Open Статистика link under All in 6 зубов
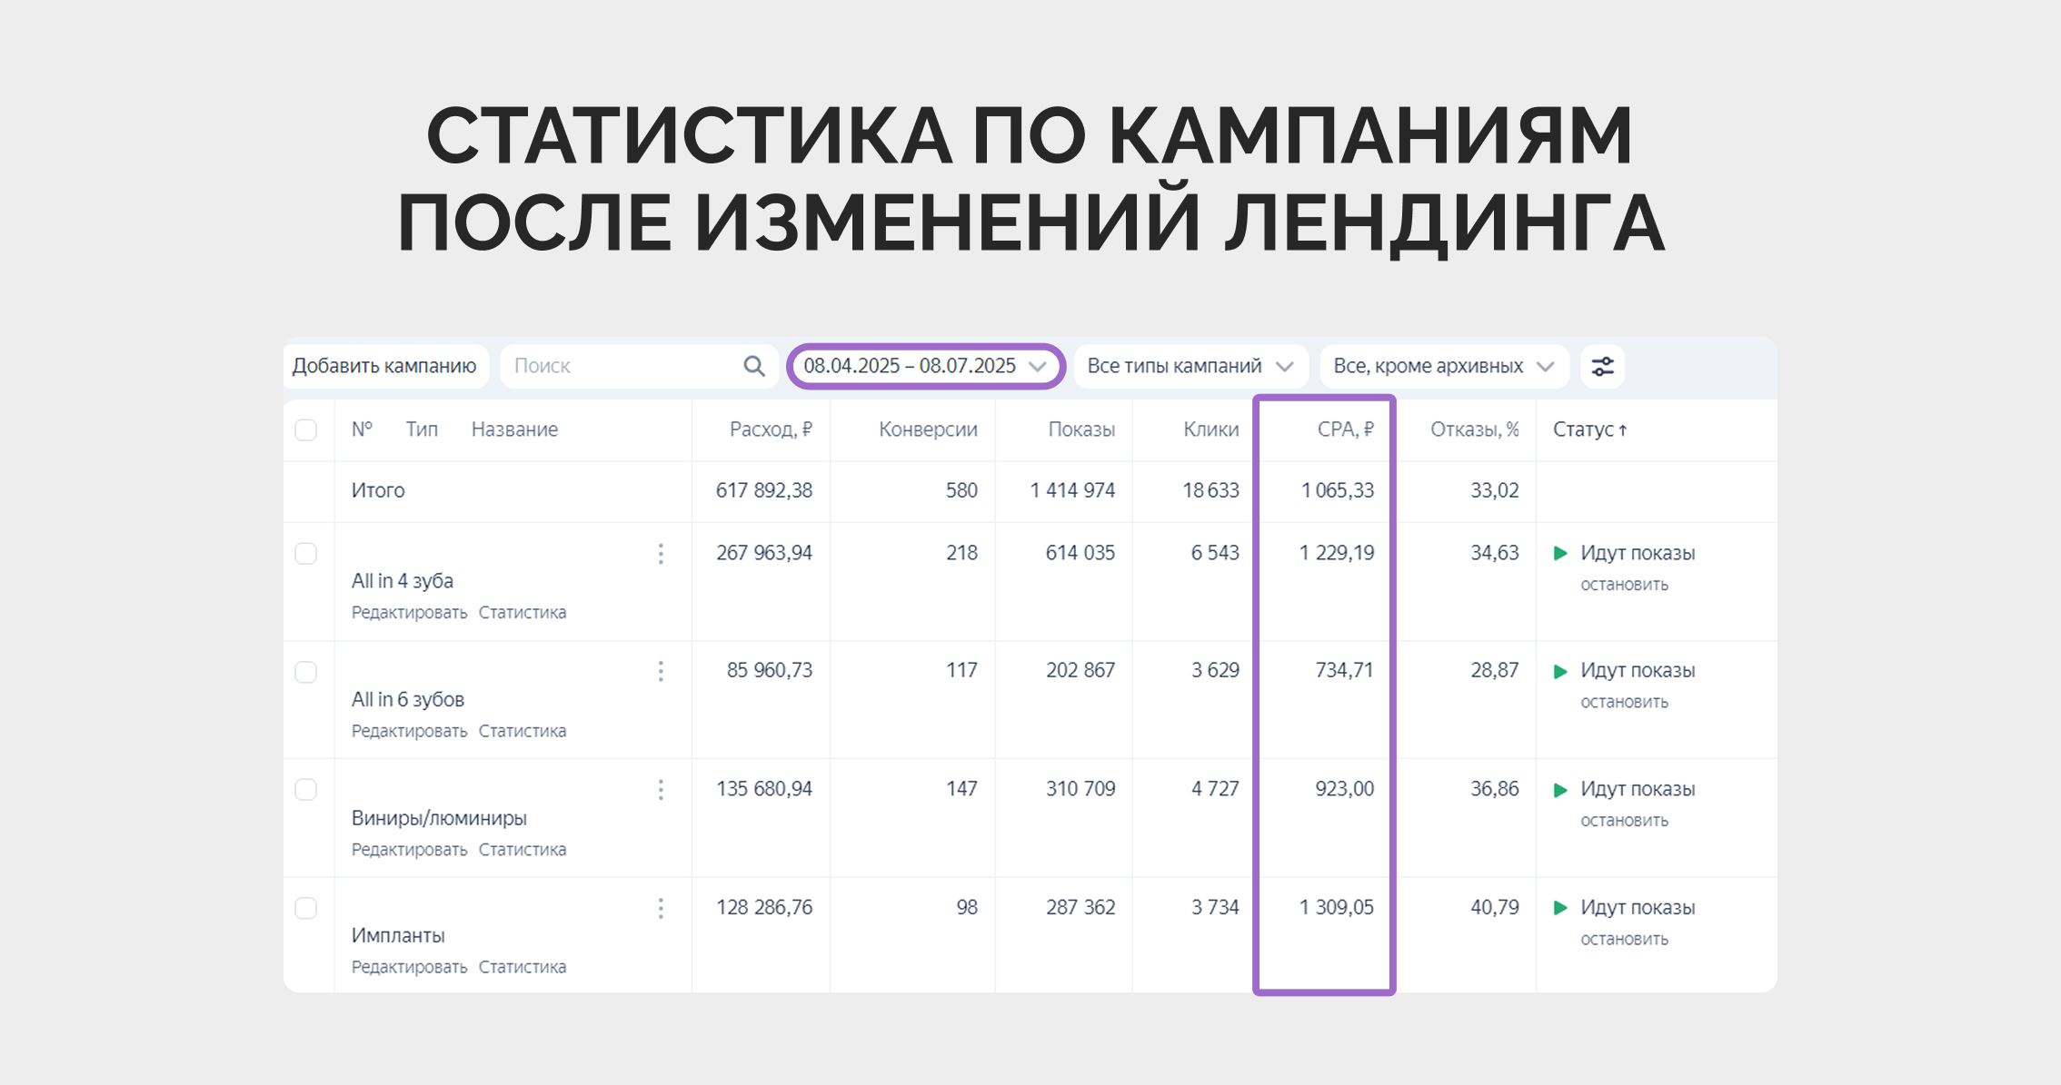Screen dimensions: 2061x1085 click(x=522, y=731)
